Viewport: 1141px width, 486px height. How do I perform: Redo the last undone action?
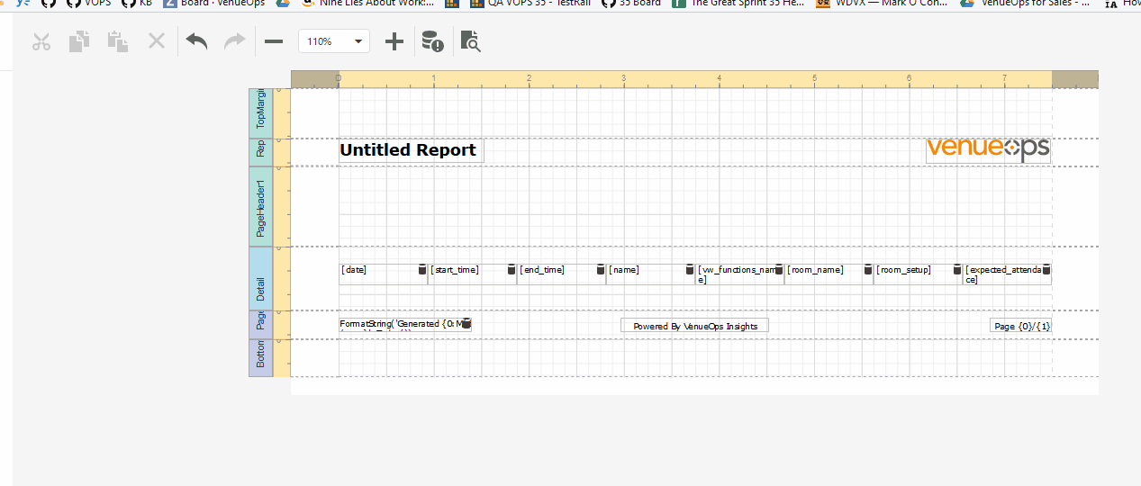pyautogui.click(x=234, y=41)
